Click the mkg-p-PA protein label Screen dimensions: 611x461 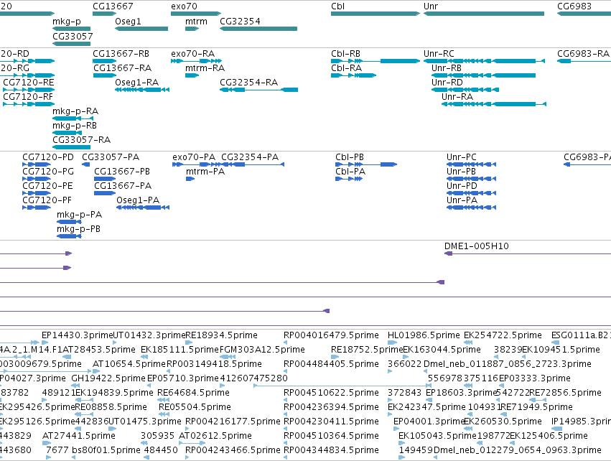[80, 215]
